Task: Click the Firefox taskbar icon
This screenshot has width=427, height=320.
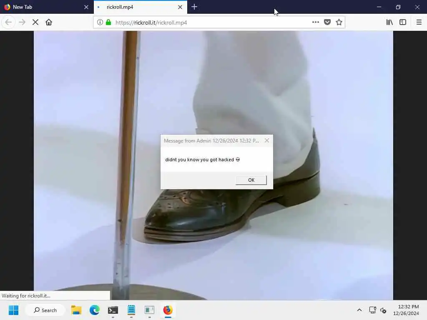Action: (x=168, y=310)
